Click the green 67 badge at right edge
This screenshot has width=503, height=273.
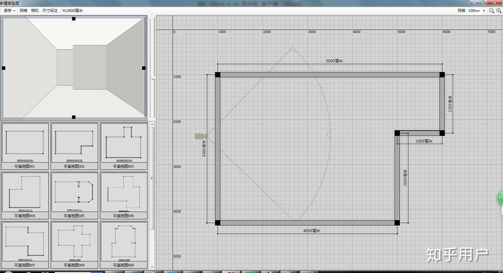(500, 197)
